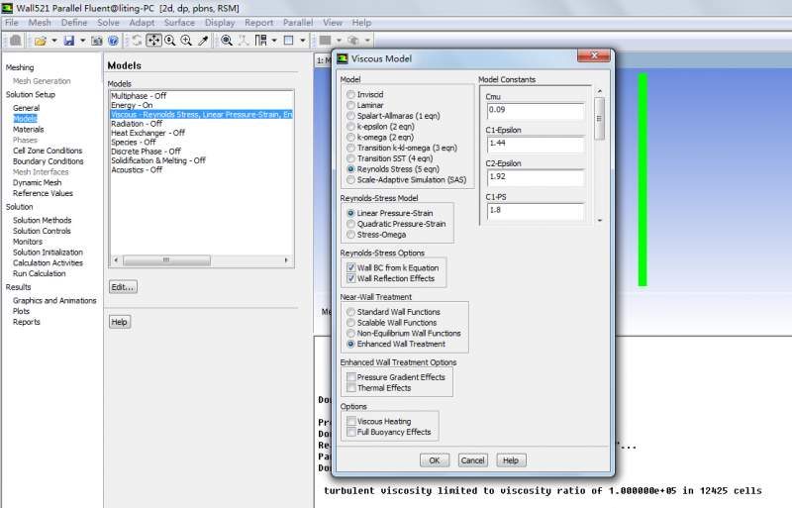
Task: Click the save floppy disk icon
Action: (x=69, y=41)
